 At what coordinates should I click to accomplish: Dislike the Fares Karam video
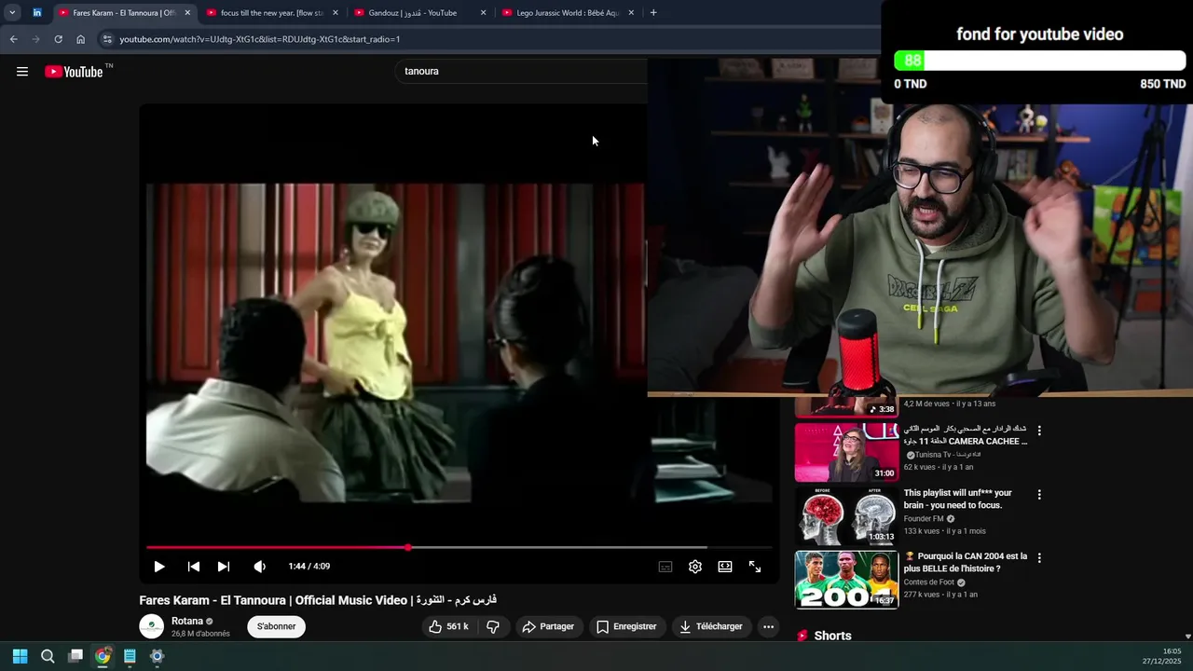tap(493, 626)
